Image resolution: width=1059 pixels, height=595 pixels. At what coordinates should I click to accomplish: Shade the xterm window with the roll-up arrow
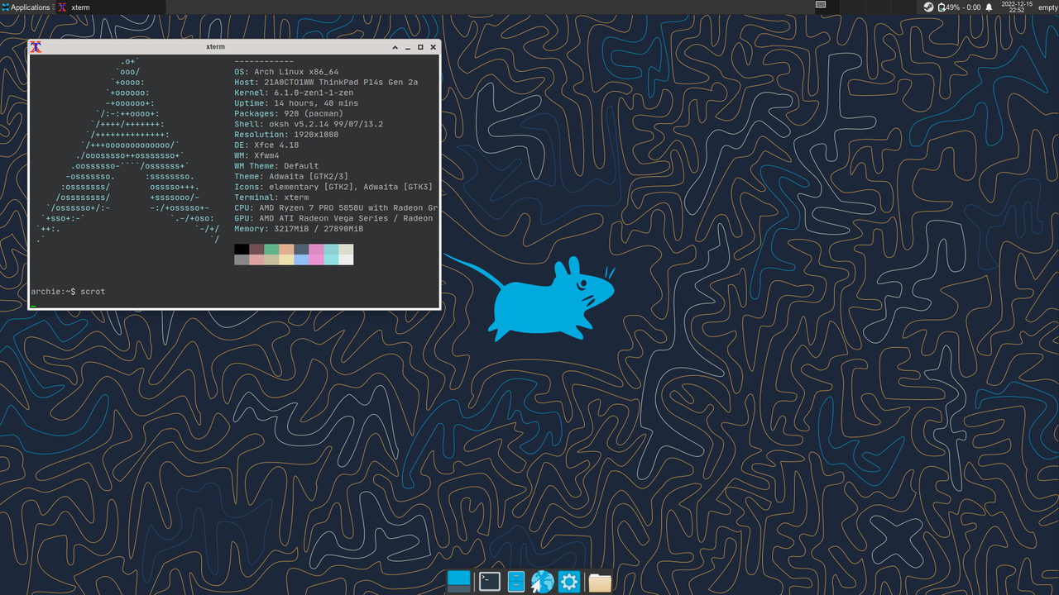[x=395, y=47]
